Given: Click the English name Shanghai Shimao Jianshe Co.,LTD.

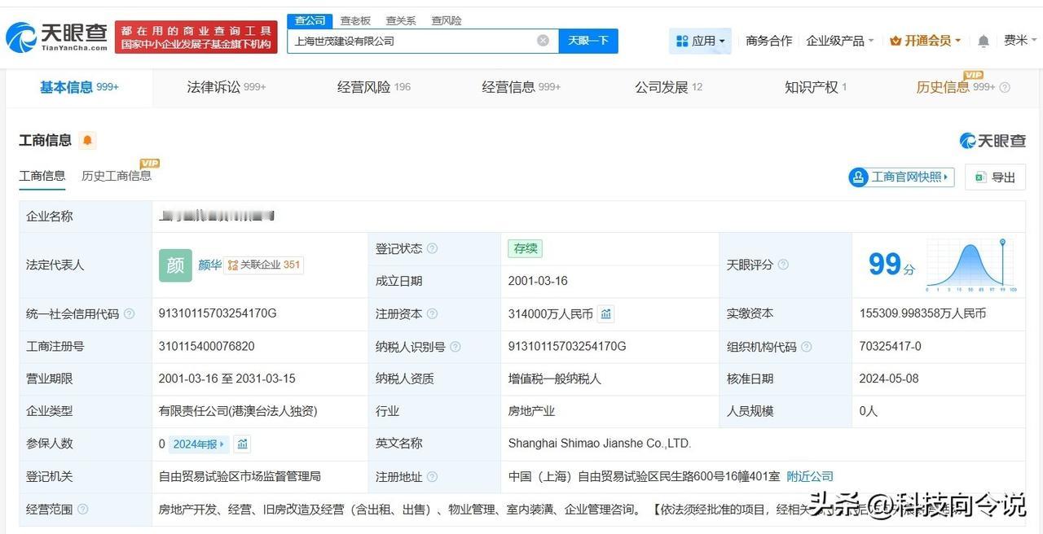Looking at the screenshot, I should coord(600,444).
